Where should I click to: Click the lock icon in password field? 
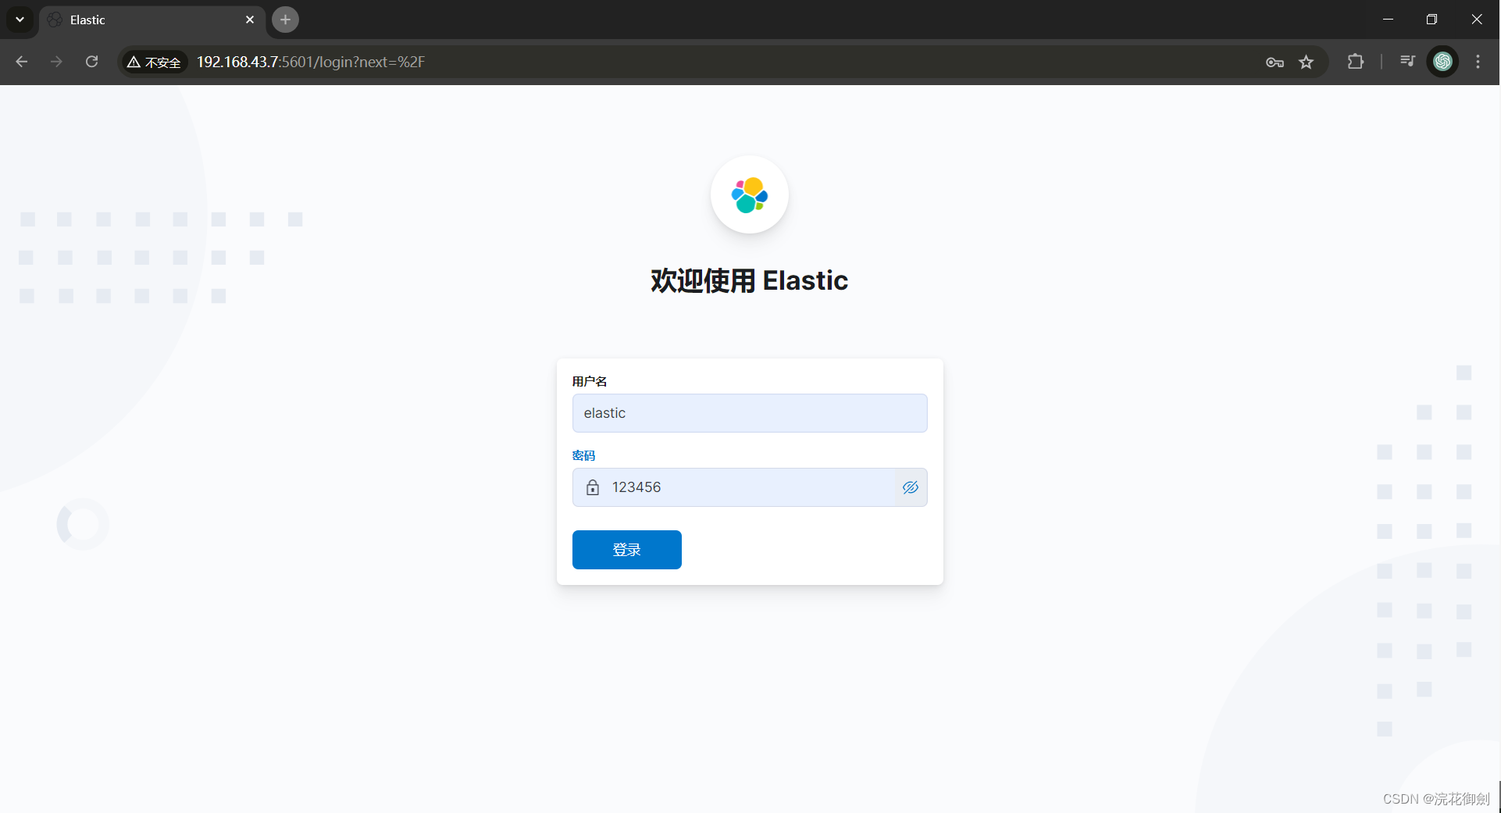(593, 487)
